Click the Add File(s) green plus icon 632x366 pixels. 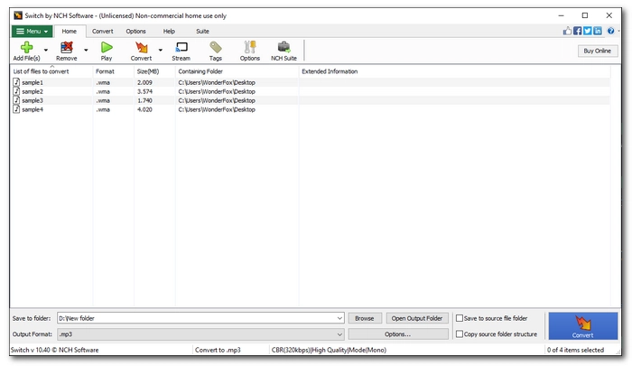(26, 47)
